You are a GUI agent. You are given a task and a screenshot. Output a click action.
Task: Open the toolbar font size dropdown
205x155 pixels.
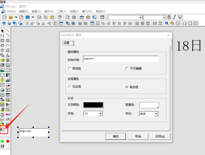pos(164,17)
